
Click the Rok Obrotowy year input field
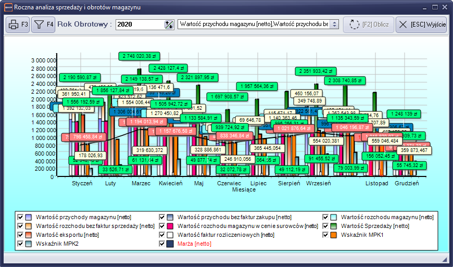coord(139,24)
